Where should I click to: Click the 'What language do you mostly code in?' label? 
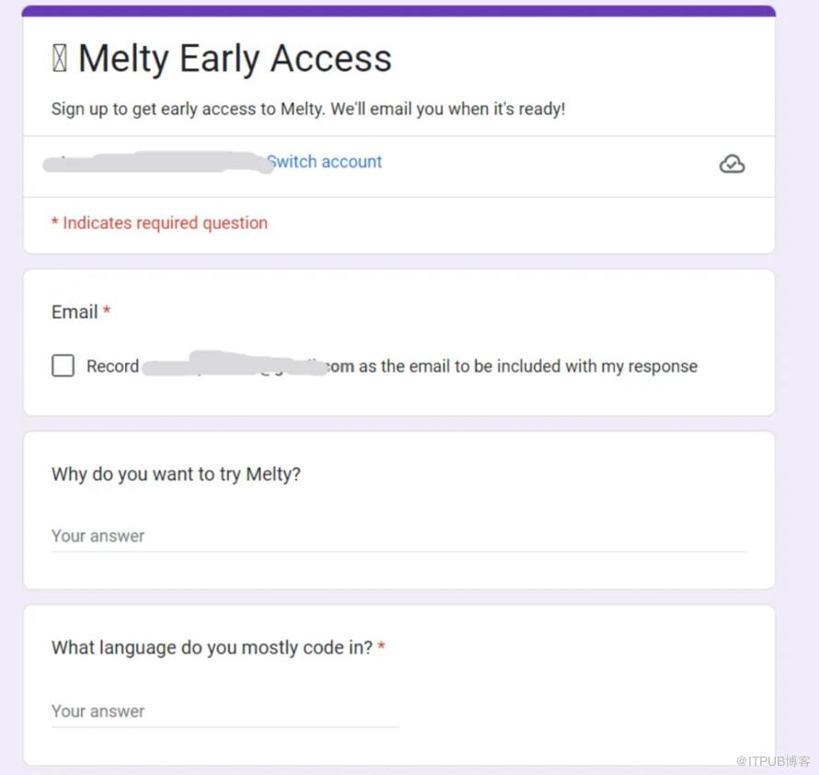pyautogui.click(x=212, y=647)
